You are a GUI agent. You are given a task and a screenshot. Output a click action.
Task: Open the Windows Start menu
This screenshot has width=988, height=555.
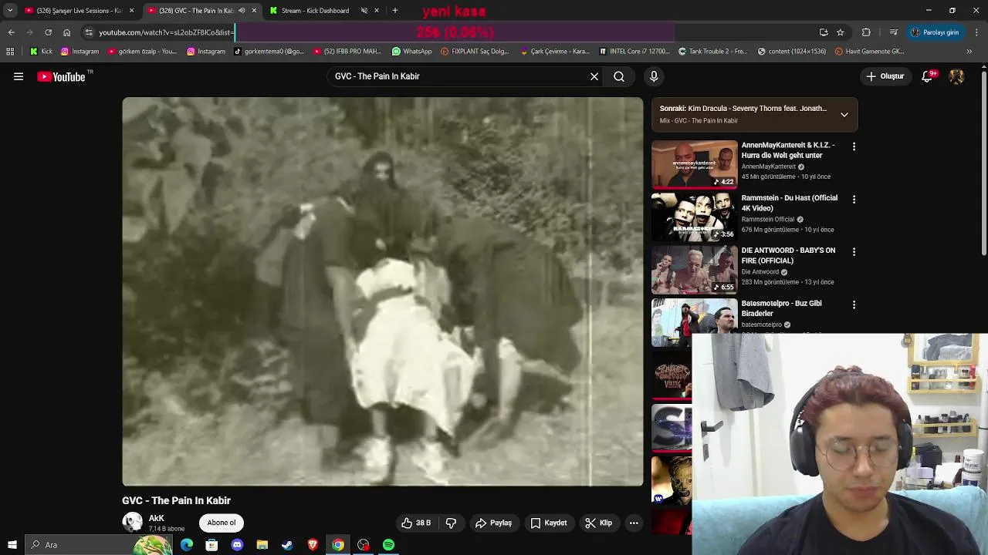(12, 545)
